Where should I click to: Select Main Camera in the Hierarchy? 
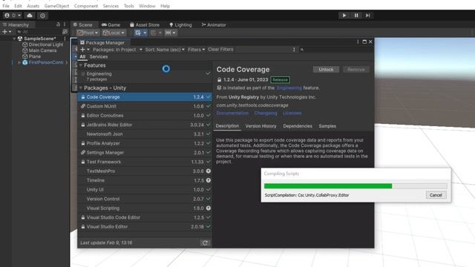click(42, 50)
